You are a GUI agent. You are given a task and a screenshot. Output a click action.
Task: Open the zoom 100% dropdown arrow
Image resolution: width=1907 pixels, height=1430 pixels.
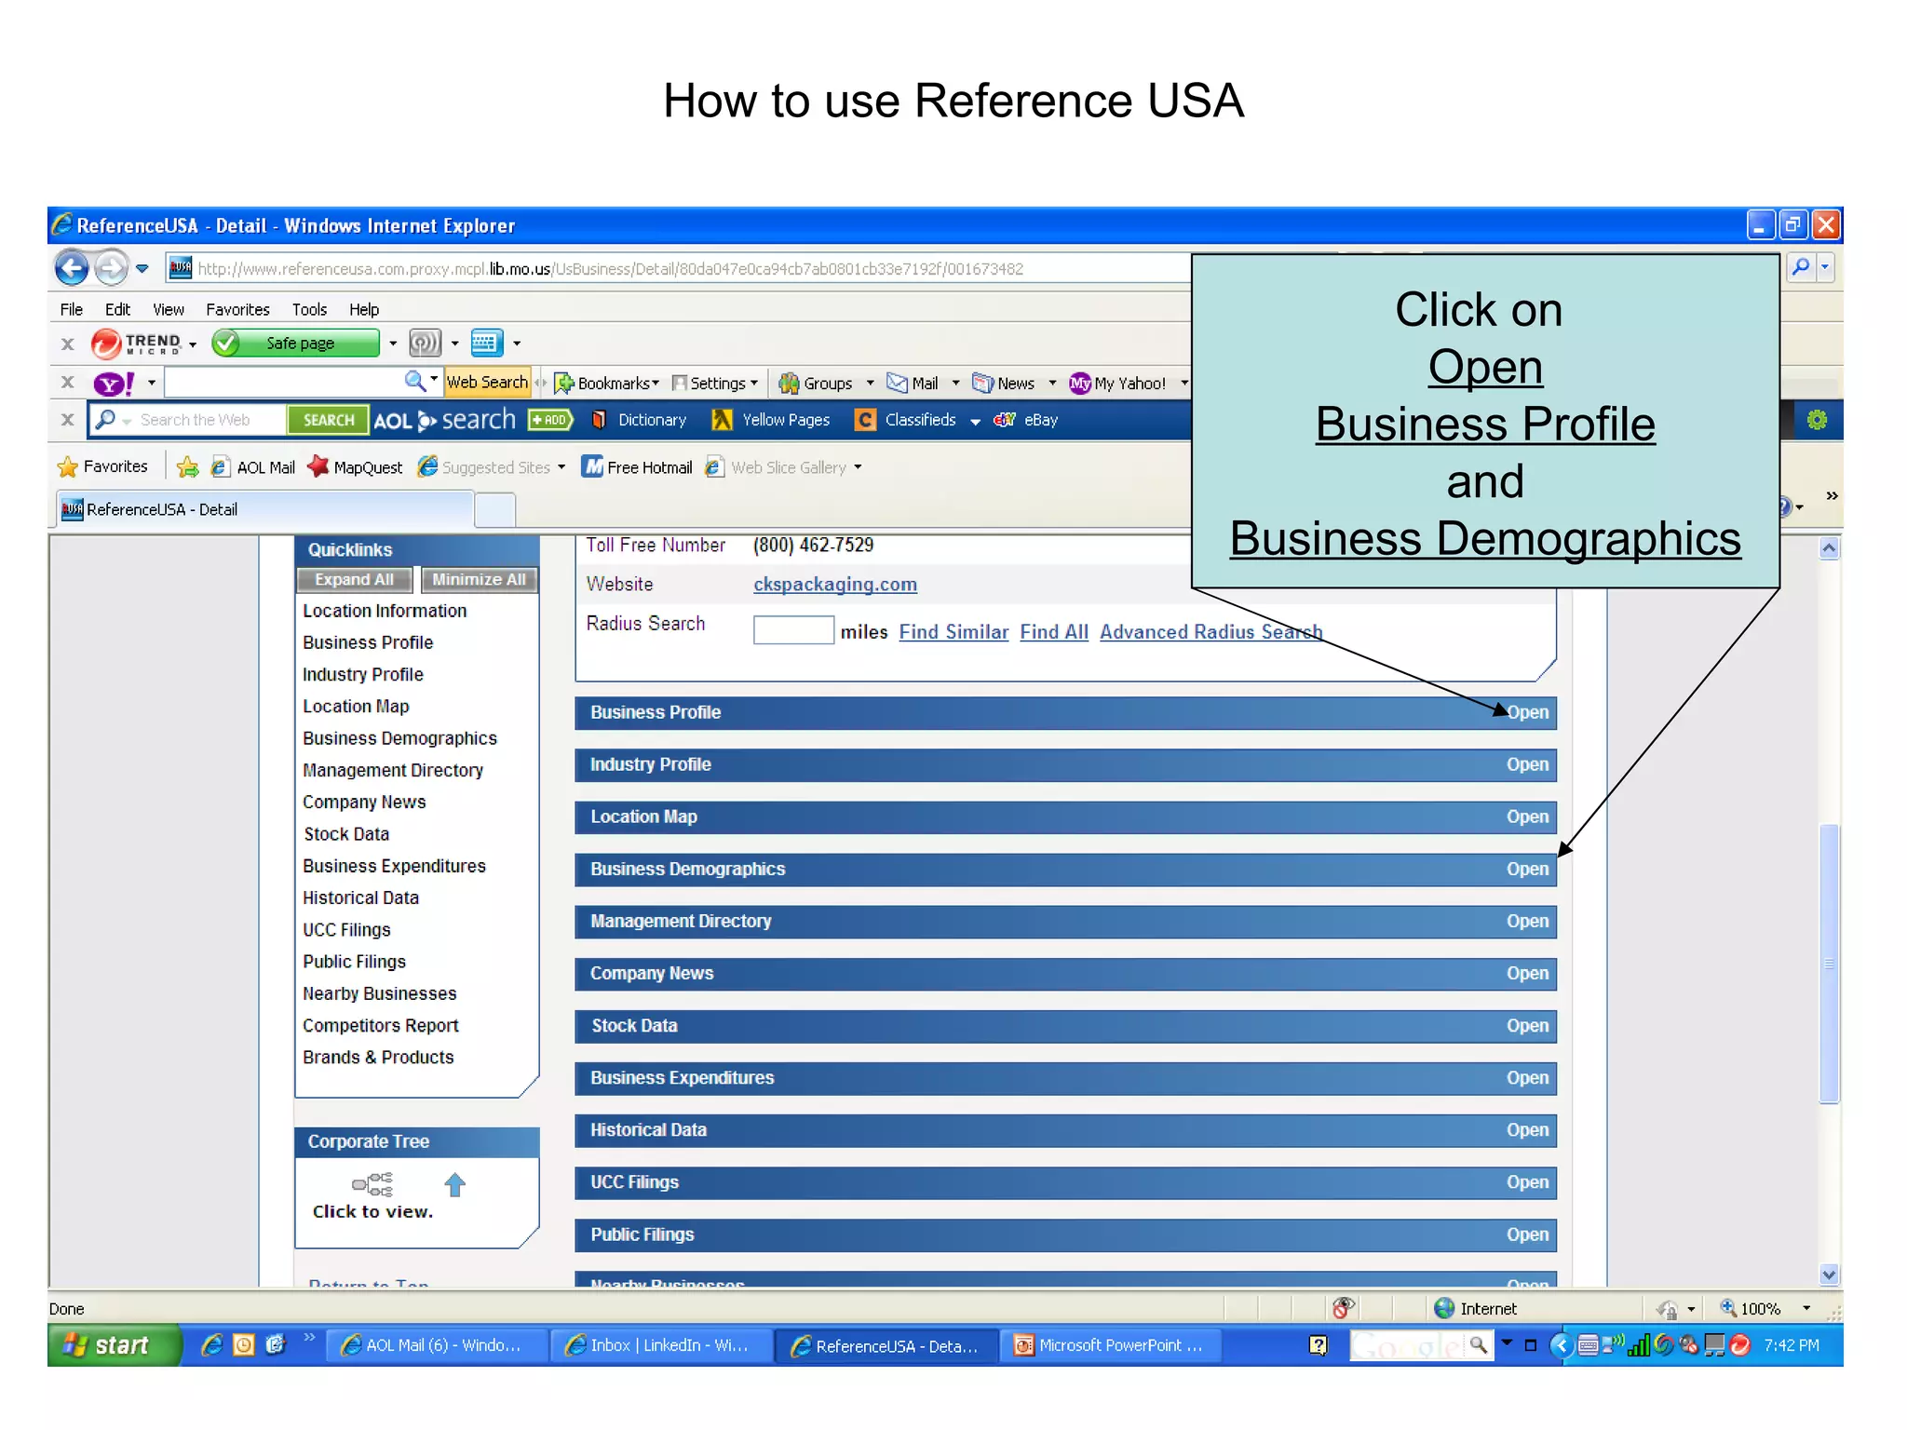pyautogui.click(x=1806, y=1308)
